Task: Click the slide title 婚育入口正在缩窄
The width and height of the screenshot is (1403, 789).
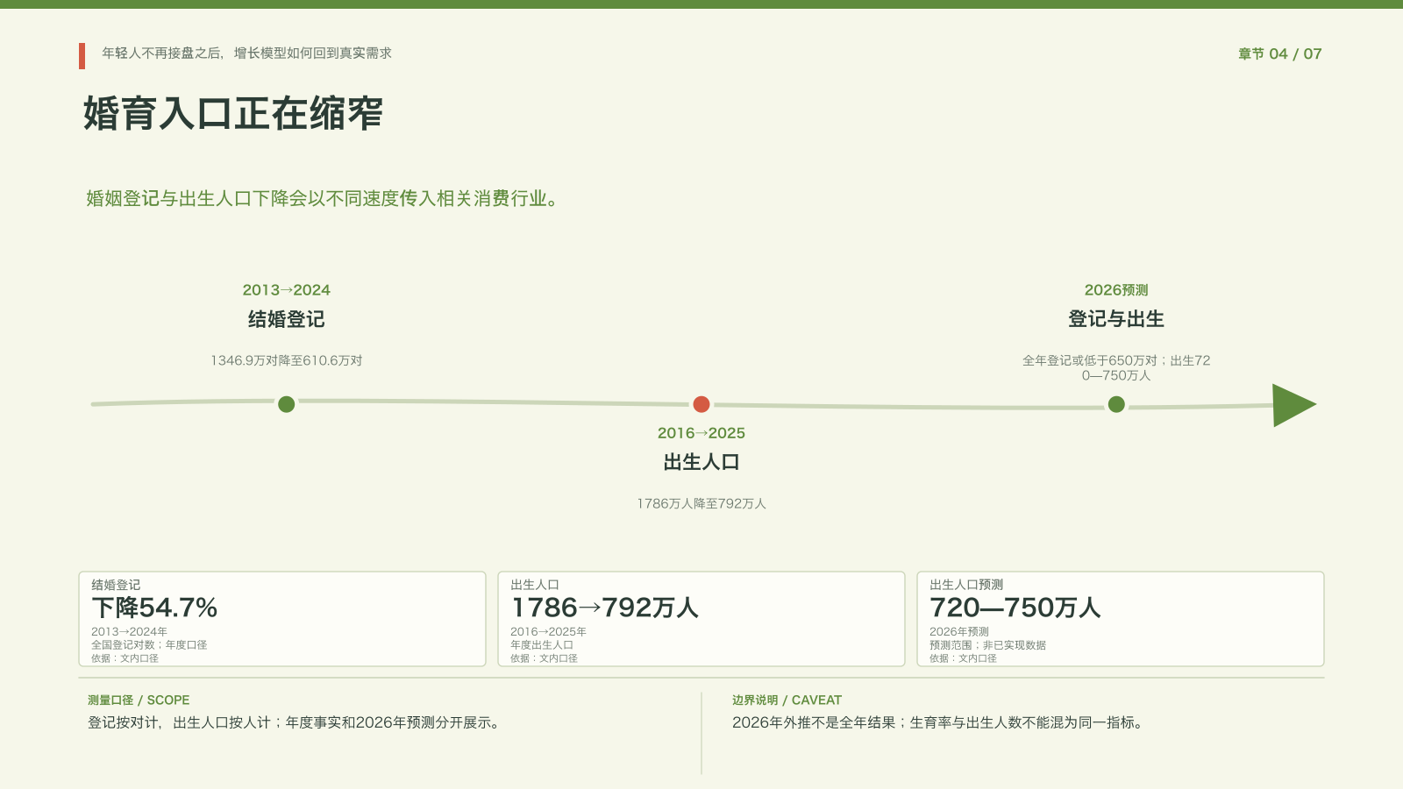Action: click(233, 114)
